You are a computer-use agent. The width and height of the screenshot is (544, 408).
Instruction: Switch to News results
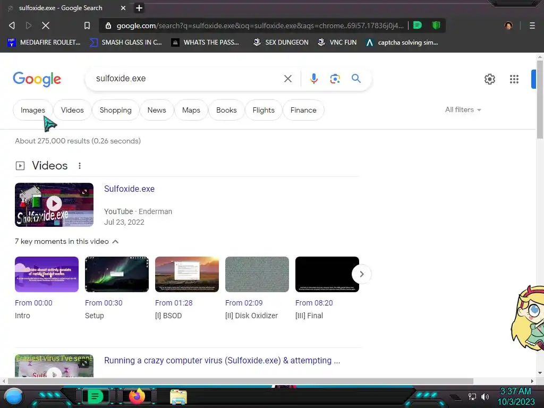[x=157, y=110]
